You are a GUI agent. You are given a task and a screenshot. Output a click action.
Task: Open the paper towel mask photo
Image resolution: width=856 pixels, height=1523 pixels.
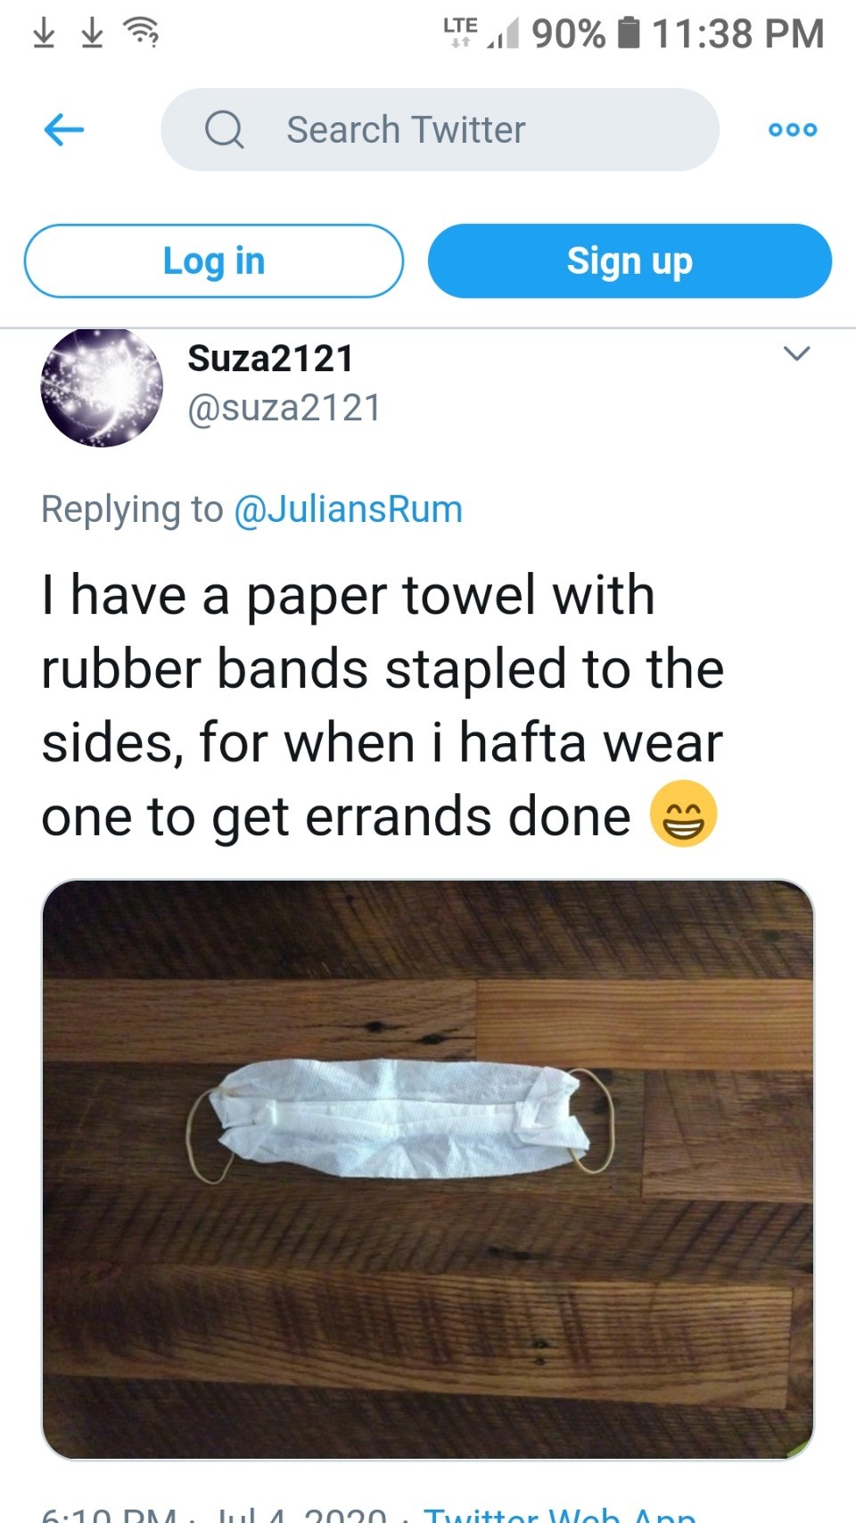[x=428, y=1170]
